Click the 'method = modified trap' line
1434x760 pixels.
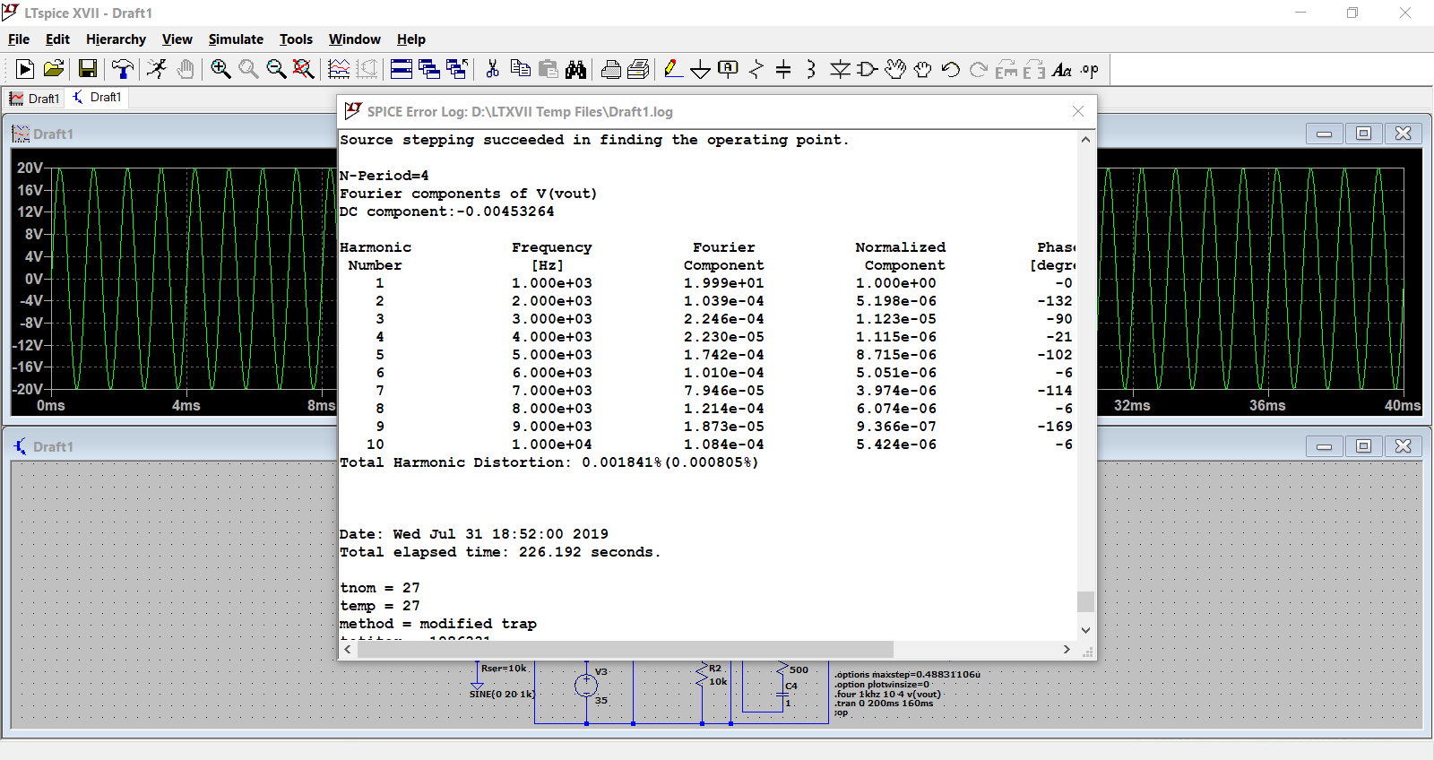(437, 624)
